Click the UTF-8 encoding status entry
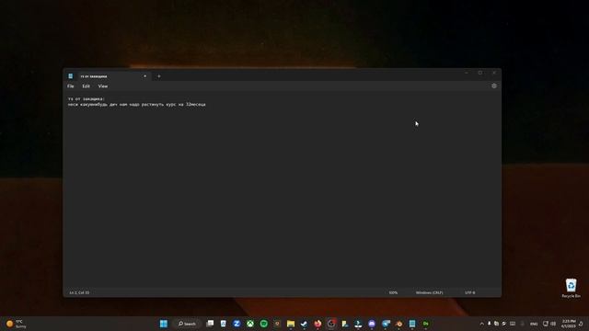Screen dimensions: 589x331 (470, 292)
